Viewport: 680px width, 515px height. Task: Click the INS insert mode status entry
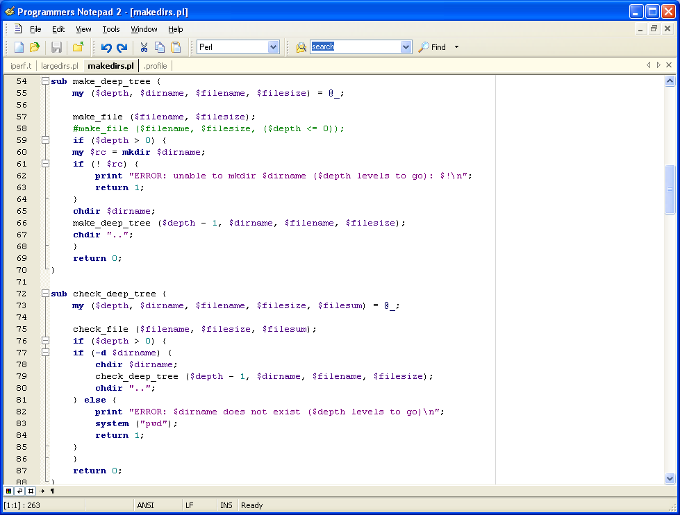226,505
